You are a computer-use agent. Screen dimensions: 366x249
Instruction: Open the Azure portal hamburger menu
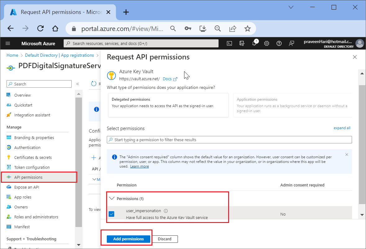coord(8,43)
